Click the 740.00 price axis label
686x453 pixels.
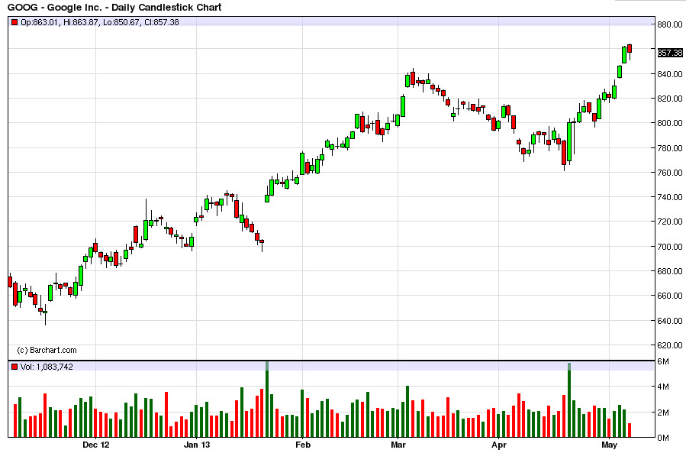670,197
